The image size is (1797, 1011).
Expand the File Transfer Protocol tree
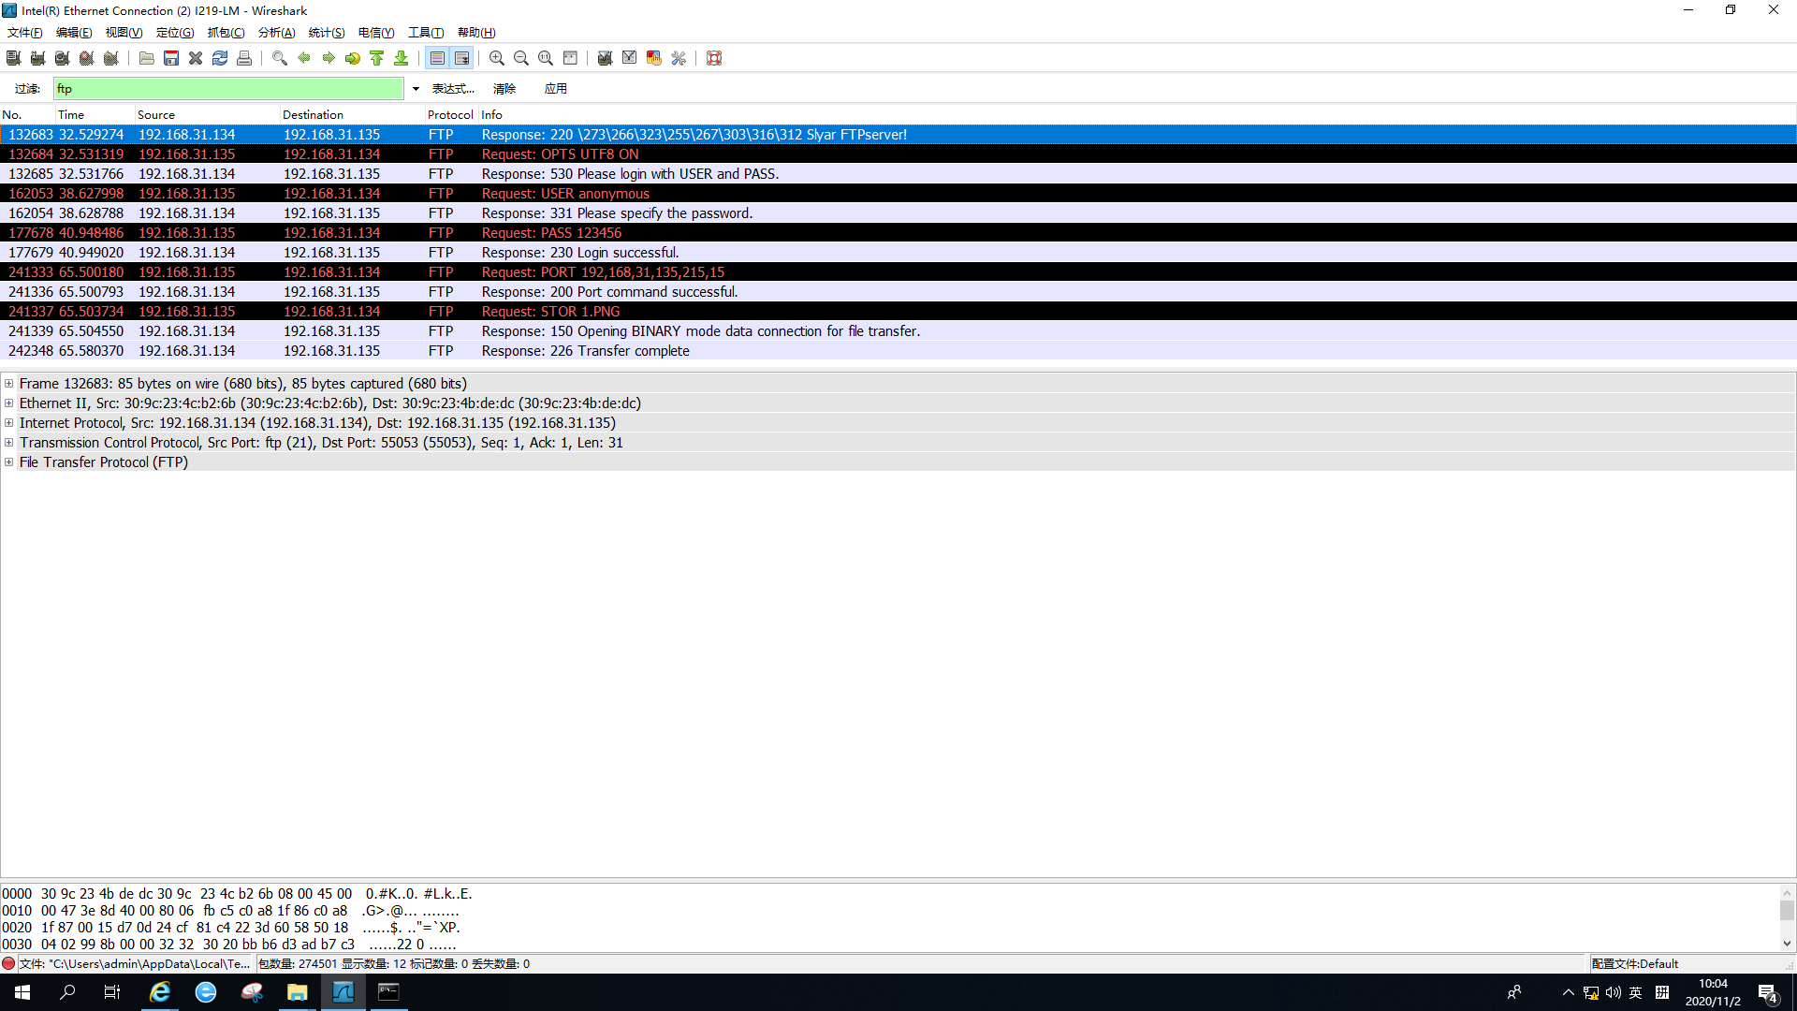point(9,462)
